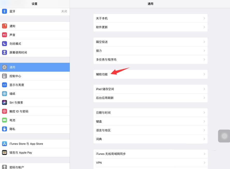Screen dimensions: 230x169
Task: Open the 键盘 settings row
Action: (151, 121)
